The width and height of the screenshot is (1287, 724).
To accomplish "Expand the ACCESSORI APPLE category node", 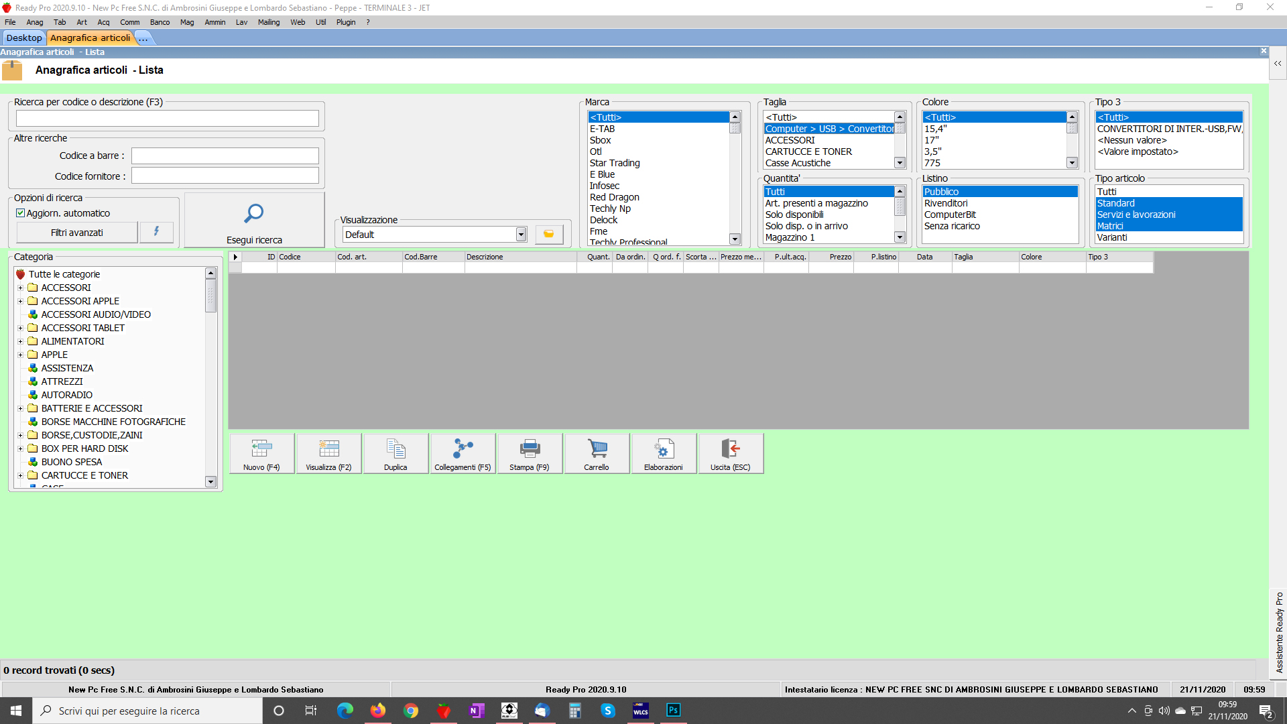I will 20,301.
